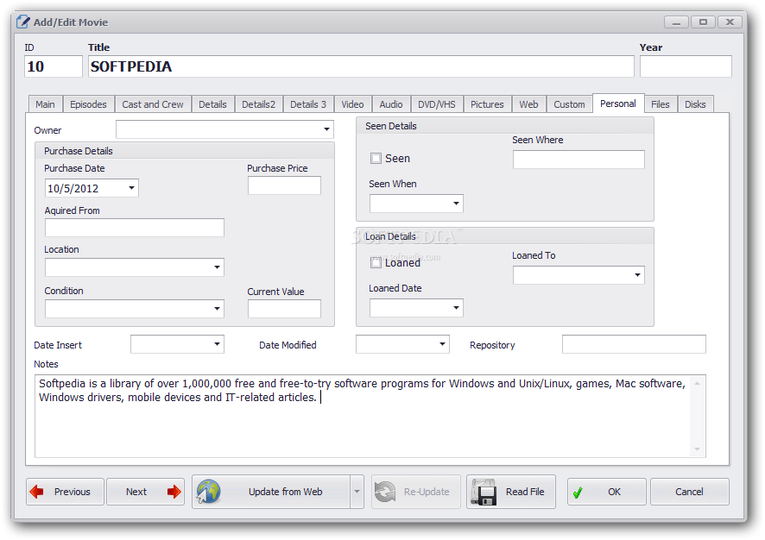Select the DVD/VHS tab
This screenshot has height=540, width=765.
click(437, 104)
